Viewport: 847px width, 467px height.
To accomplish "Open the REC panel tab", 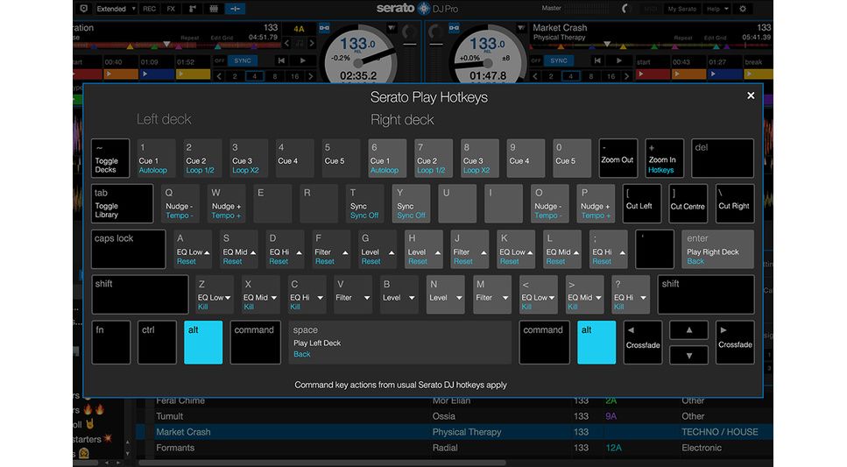I will 149,9.
